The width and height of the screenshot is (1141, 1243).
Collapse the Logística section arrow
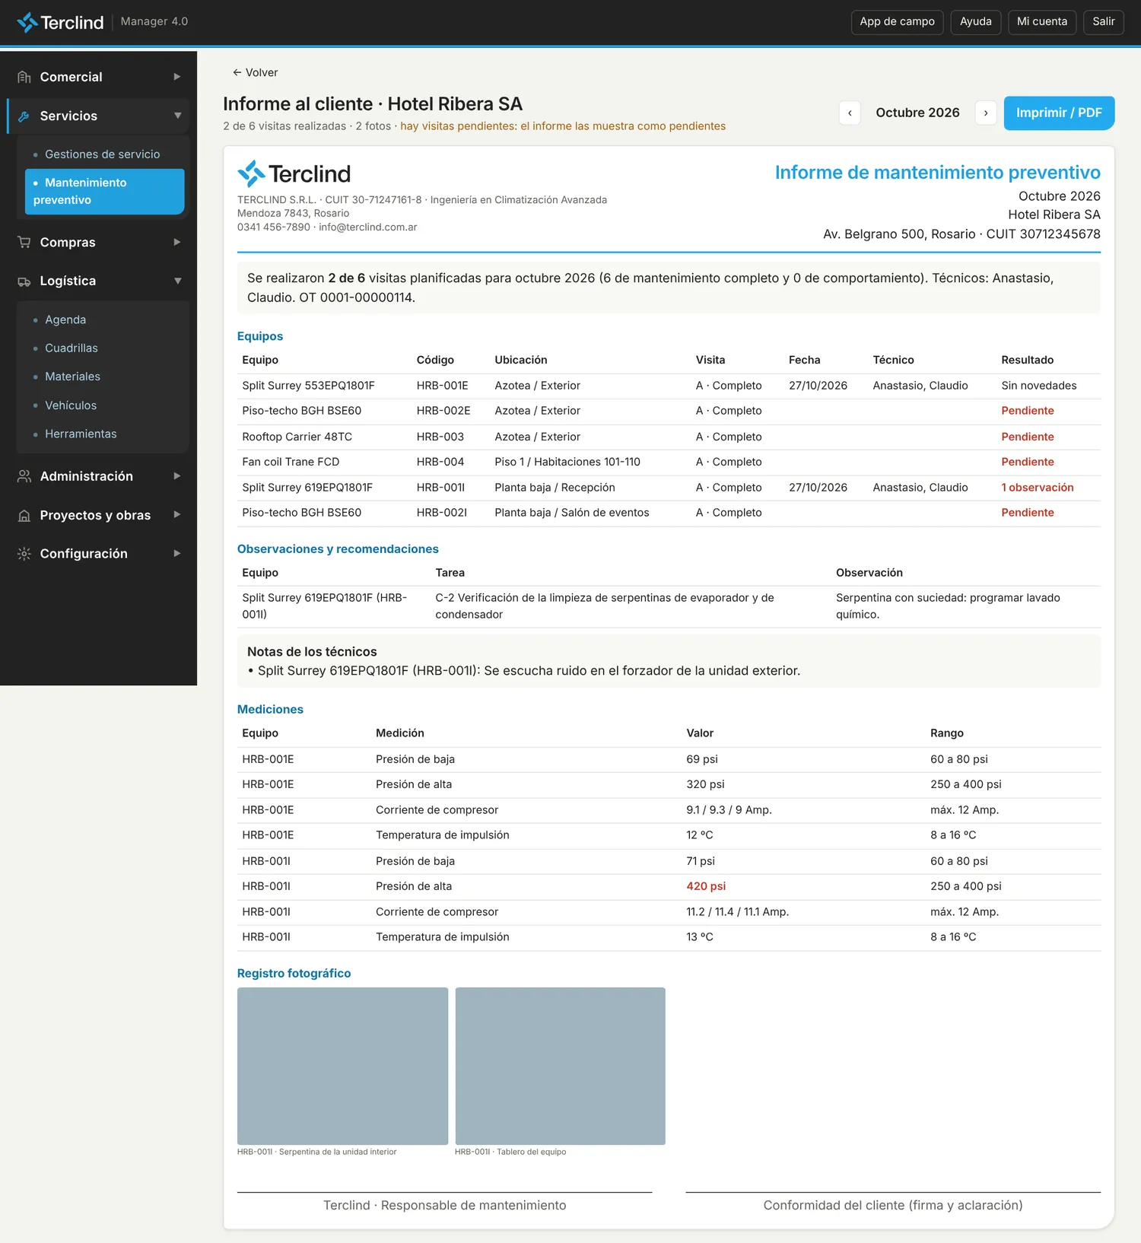[177, 281]
